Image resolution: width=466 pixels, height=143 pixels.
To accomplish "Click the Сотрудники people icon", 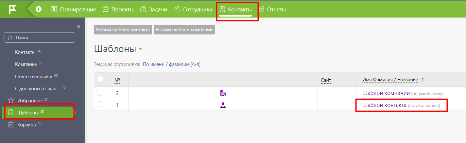I will pyautogui.click(x=177, y=9).
